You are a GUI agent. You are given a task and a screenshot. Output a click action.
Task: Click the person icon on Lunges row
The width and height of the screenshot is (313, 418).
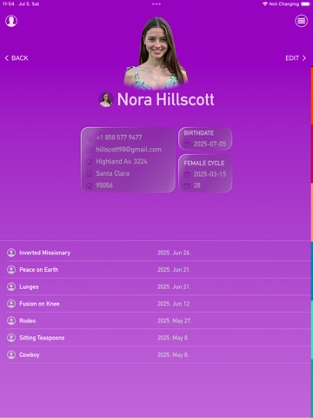click(x=11, y=287)
